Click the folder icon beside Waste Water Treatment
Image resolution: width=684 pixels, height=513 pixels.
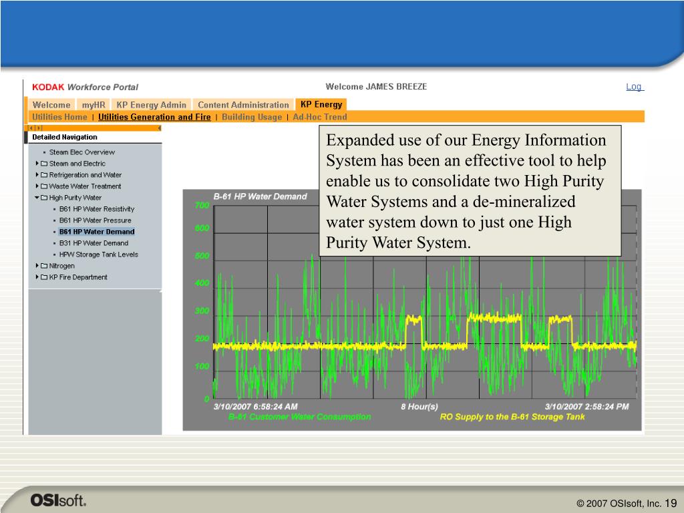[x=44, y=186]
